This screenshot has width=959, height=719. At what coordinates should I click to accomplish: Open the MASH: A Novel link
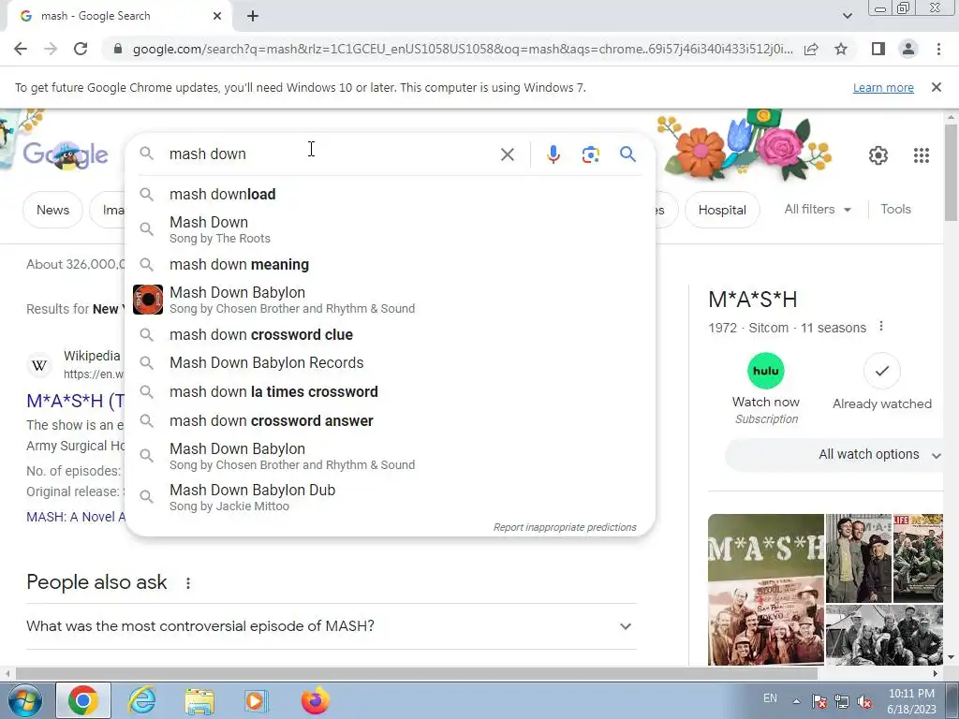[x=76, y=517]
